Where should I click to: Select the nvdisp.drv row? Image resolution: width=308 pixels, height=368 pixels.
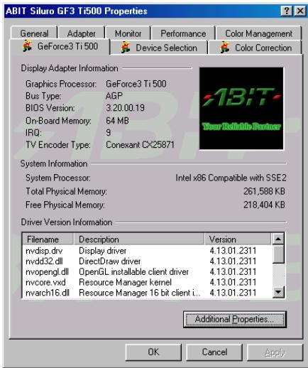point(147,251)
